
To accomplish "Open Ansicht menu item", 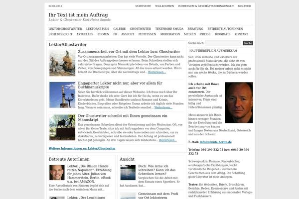I will pos(128,34).
